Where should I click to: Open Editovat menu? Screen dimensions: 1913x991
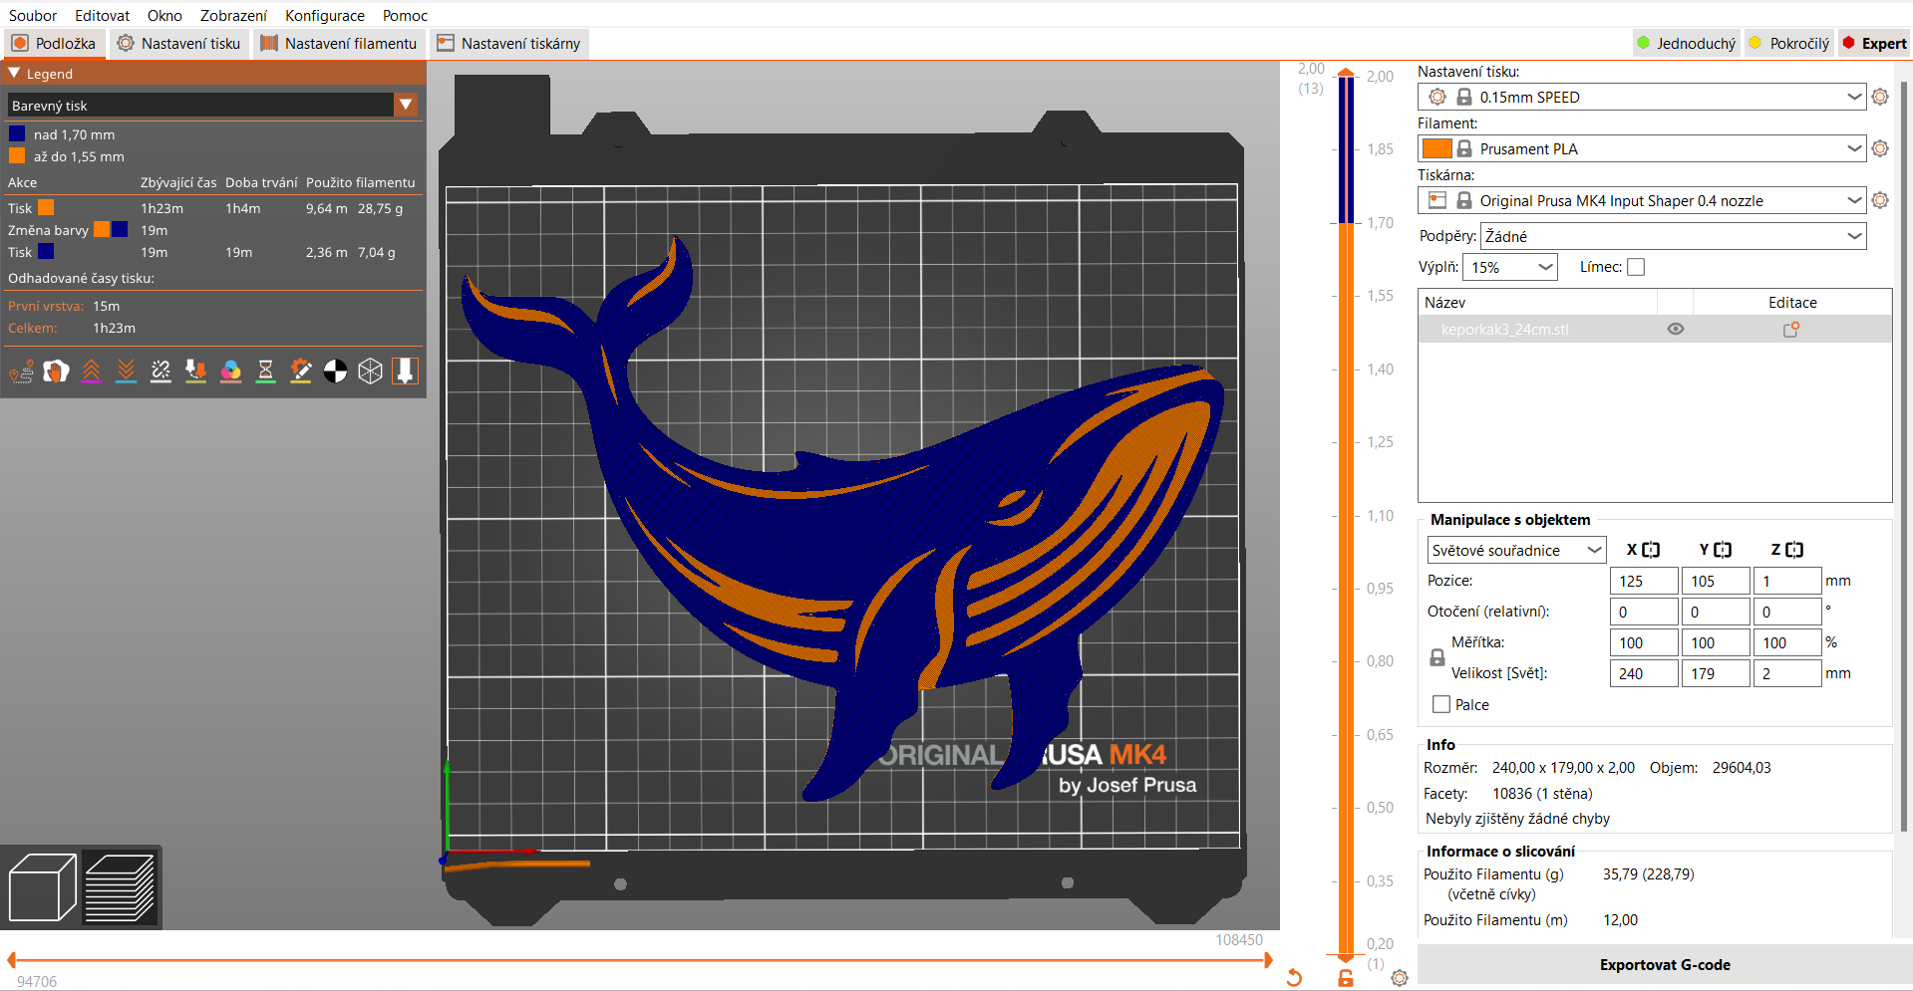[x=102, y=15]
